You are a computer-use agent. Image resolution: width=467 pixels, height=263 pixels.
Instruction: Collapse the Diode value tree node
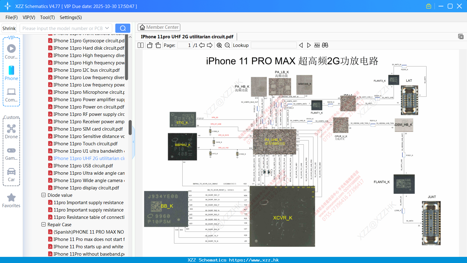click(43, 195)
